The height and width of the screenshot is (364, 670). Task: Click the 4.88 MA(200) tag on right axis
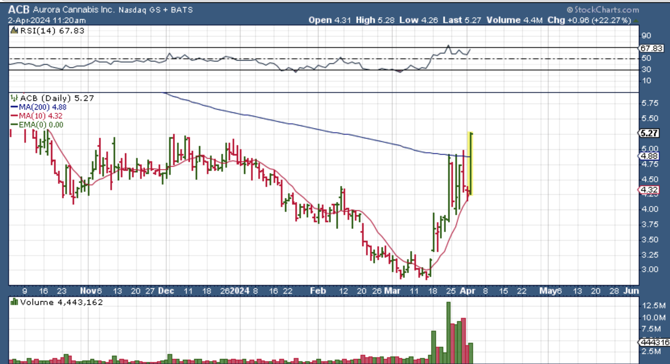(x=649, y=156)
